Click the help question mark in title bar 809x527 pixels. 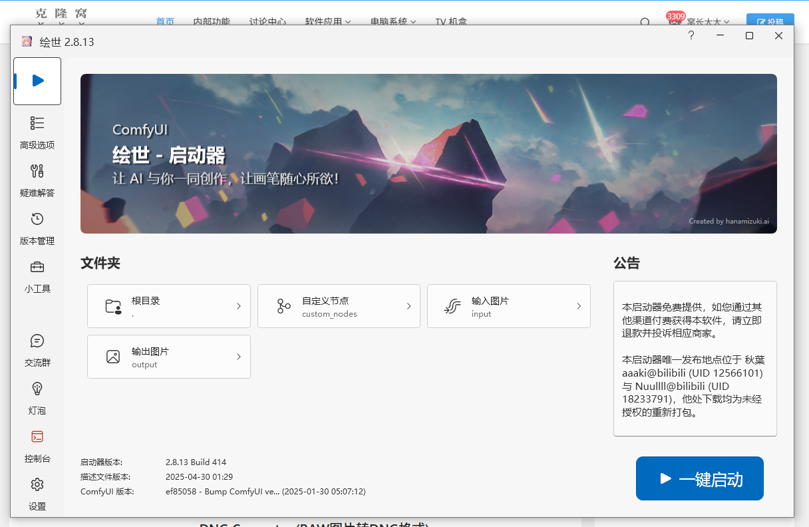[691, 36]
